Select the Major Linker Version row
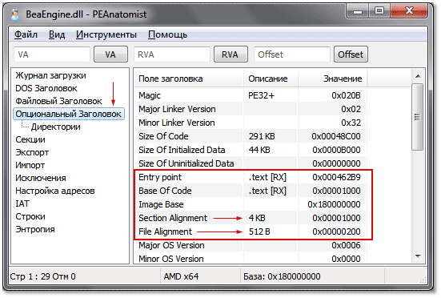 pyautogui.click(x=251, y=109)
